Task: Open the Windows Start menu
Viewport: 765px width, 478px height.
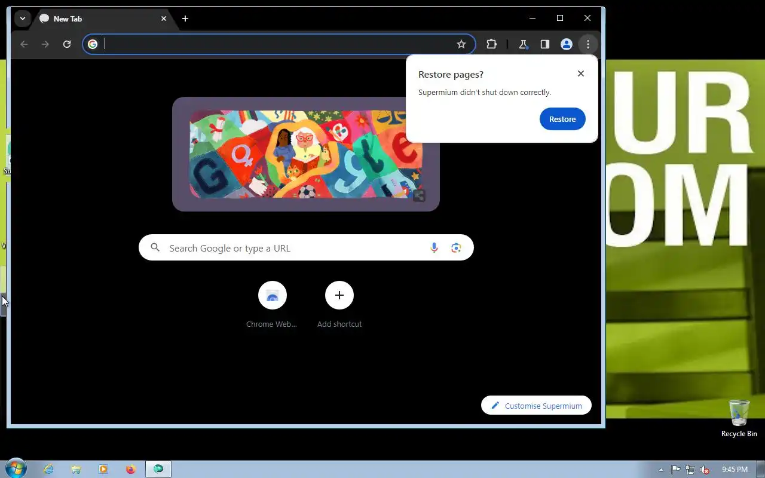Action: pyautogui.click(x=15, y=469)
